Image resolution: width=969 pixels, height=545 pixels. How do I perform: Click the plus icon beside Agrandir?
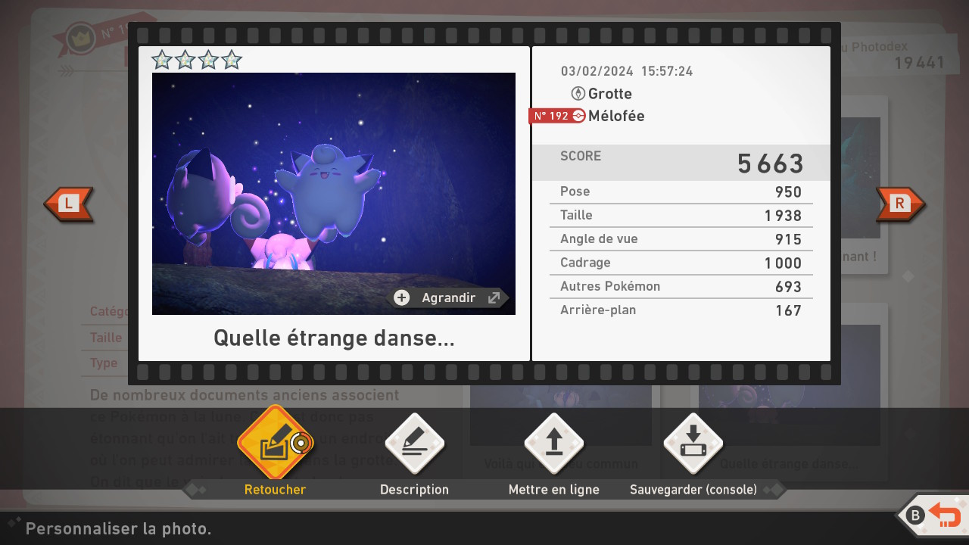point(402,297)
